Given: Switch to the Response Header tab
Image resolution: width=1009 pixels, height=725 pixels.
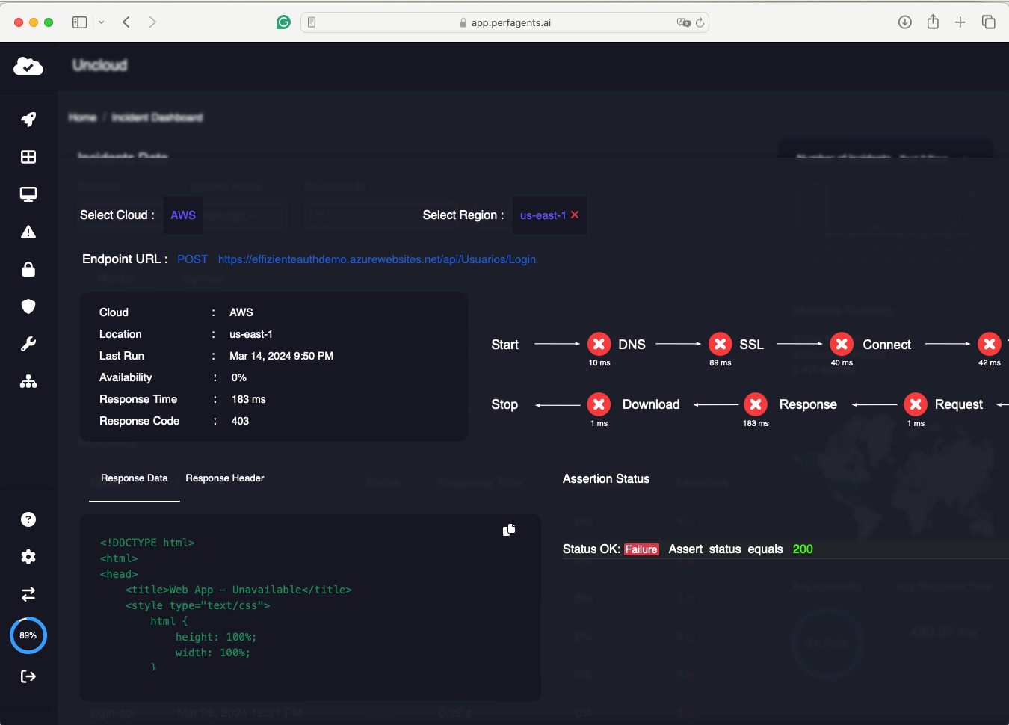Looking at the screenshot, I should click(x=225, y=478).
